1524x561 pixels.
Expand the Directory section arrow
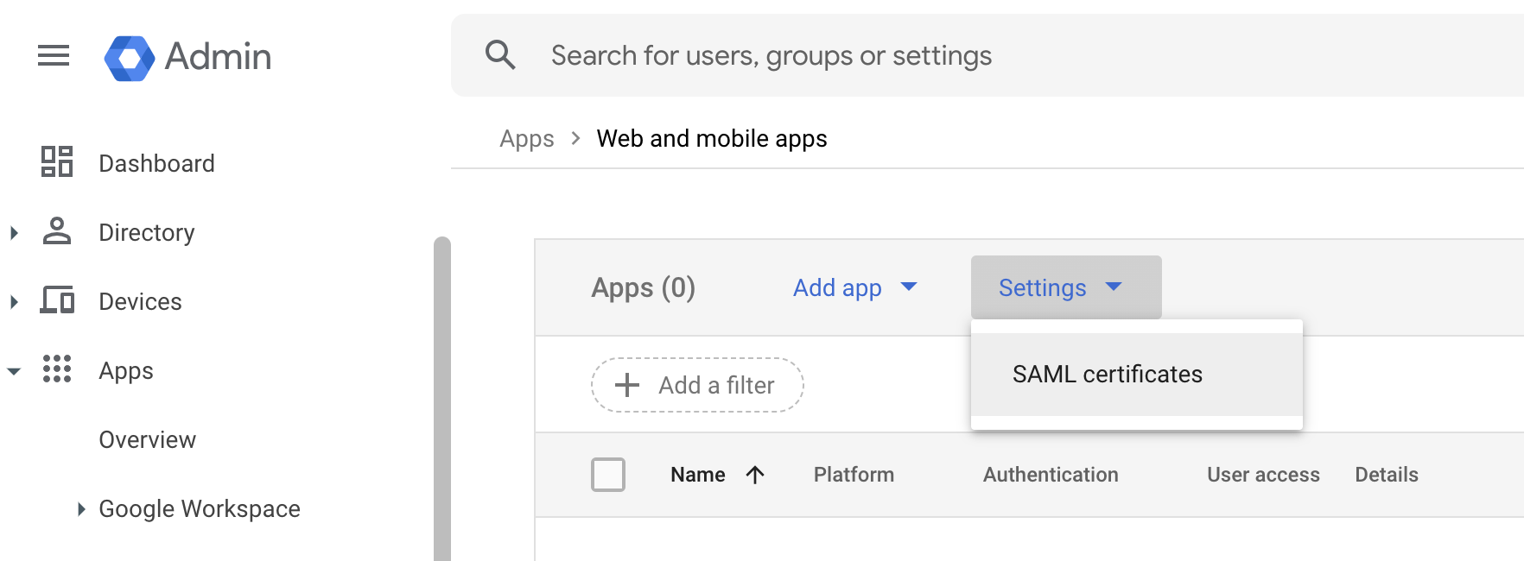pyautogui.click(x=14, y=232)
